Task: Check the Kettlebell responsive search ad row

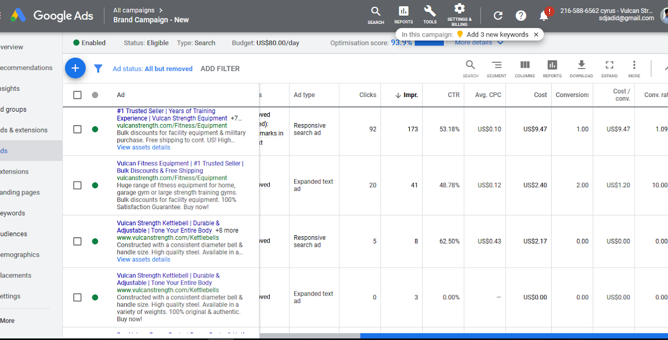Action: [77, 241]
